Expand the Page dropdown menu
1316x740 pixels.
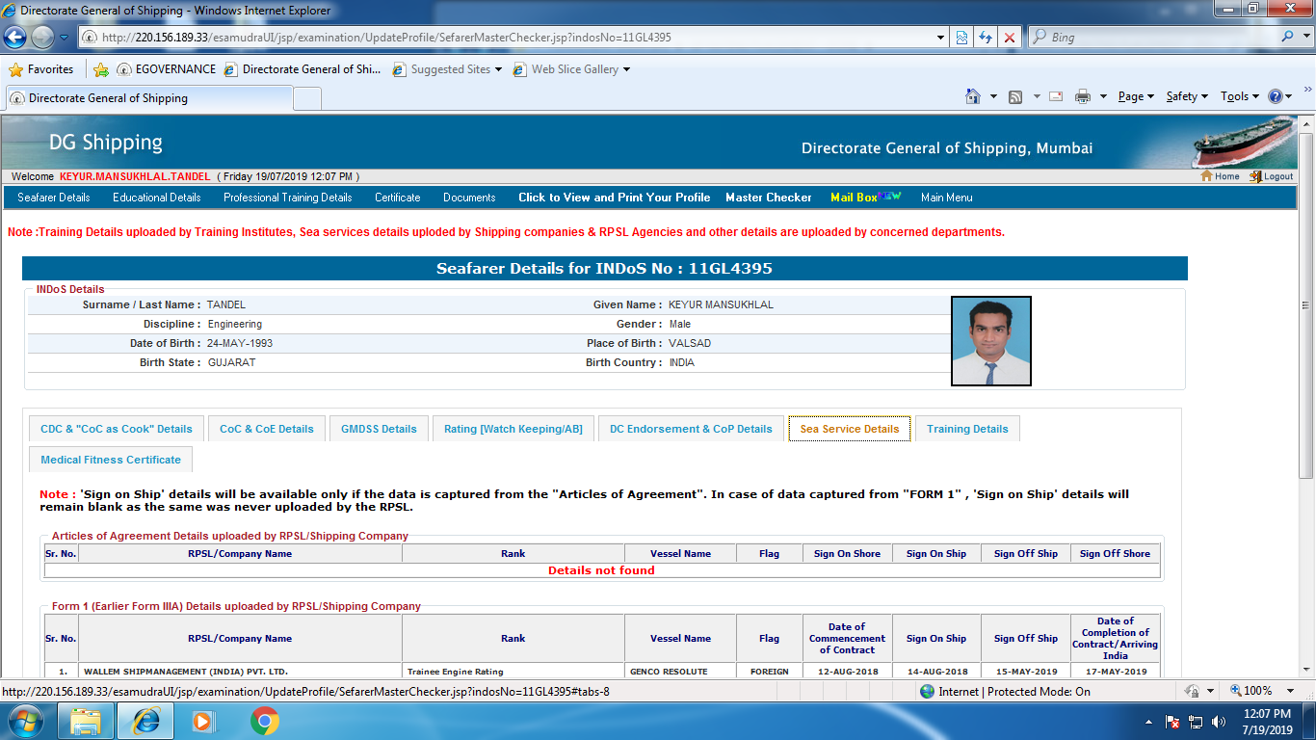coord(1135,96)
